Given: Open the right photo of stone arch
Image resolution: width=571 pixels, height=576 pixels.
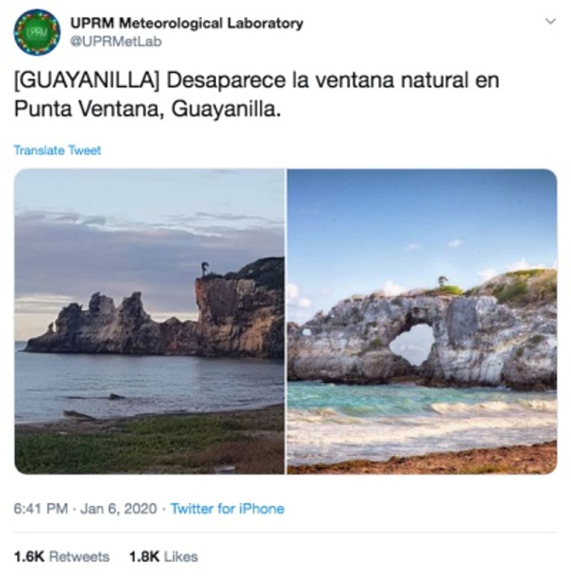Looking at the screenshot, I should click(x=422, y=321).
